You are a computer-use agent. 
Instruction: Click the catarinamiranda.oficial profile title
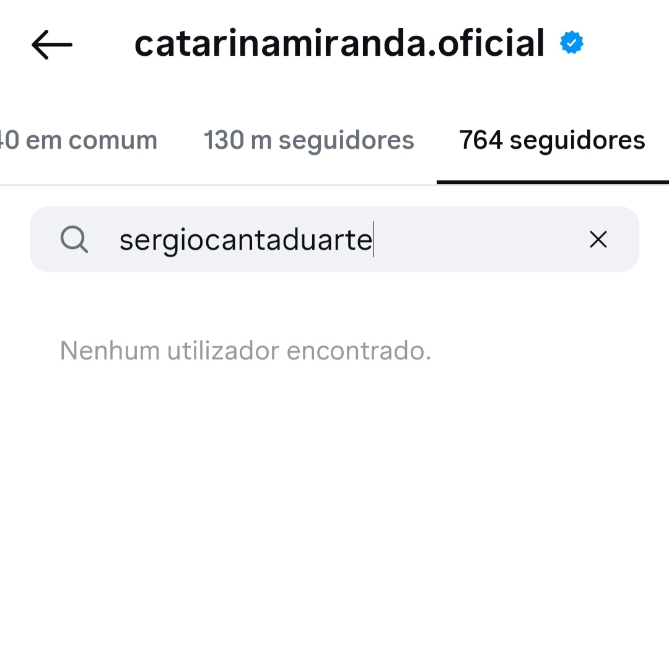pos(339,43)
